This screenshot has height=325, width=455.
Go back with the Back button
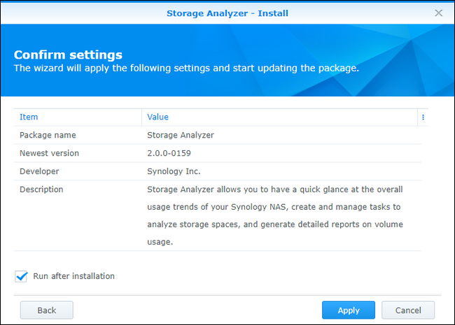(47, 310)
